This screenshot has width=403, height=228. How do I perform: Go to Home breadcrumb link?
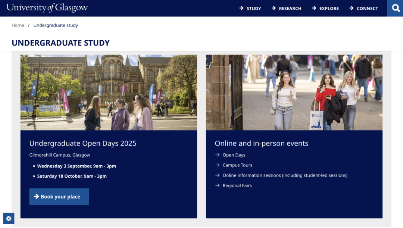18,25
